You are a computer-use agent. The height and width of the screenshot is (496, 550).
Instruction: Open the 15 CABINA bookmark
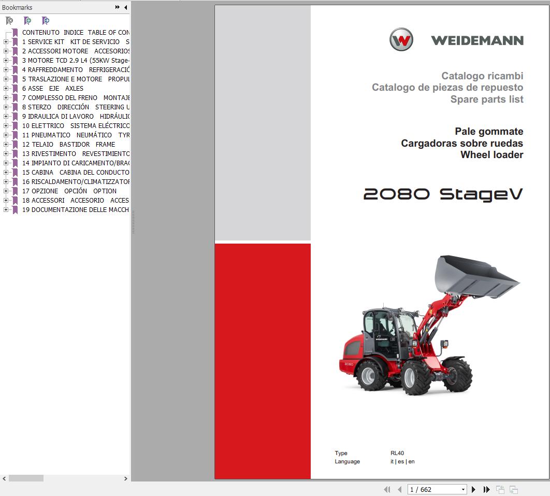pos(76,173)
